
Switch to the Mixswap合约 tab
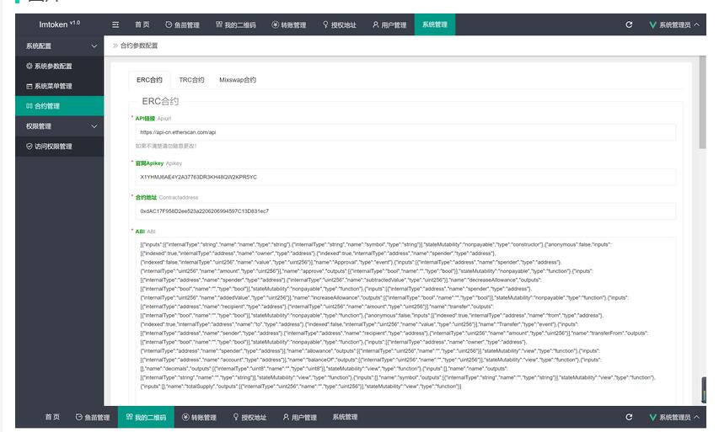[237, 80]
